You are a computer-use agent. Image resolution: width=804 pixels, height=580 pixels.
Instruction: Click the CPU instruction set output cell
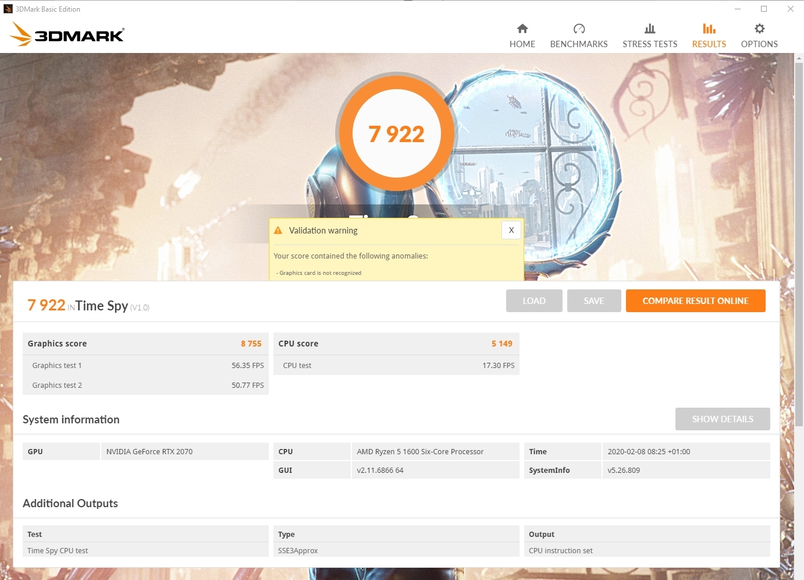pyautogui.click(x=647, y=550)
